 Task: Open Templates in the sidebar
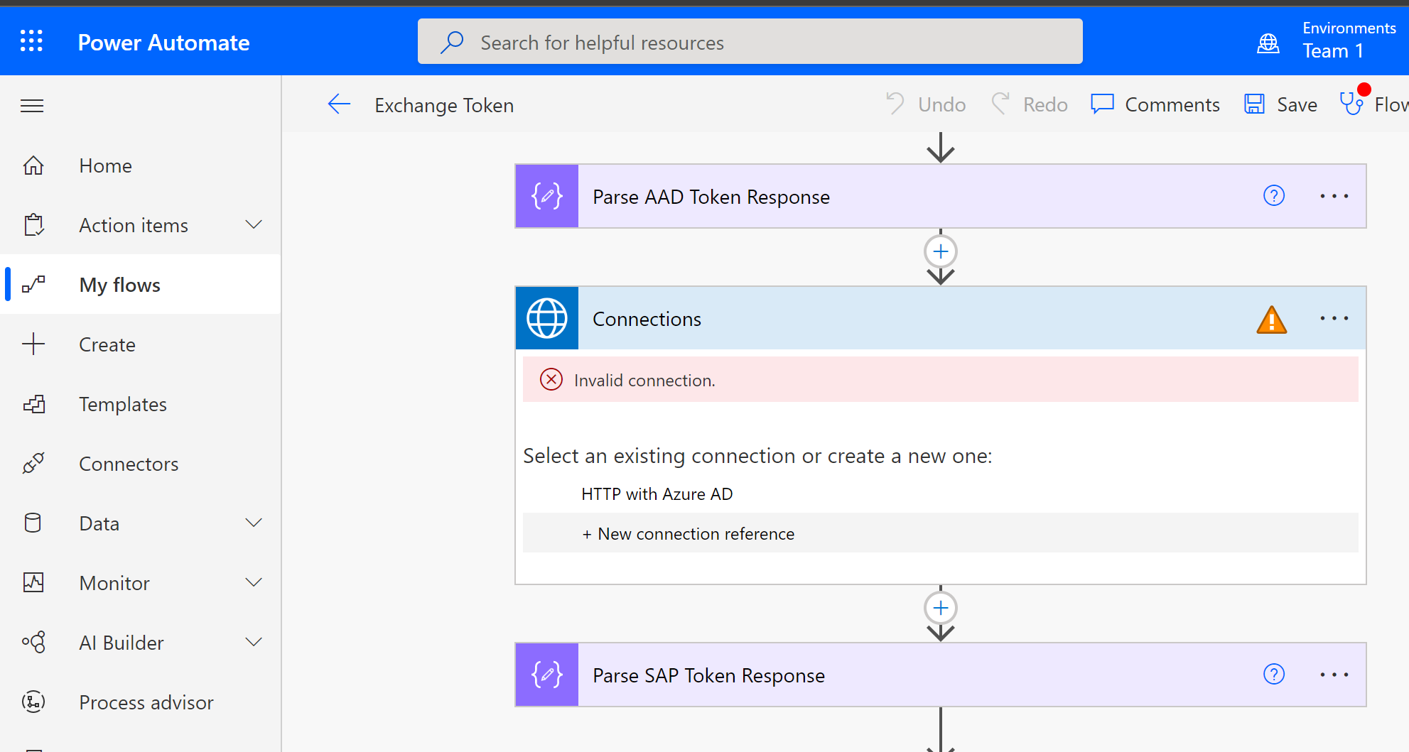coord(141,404)
